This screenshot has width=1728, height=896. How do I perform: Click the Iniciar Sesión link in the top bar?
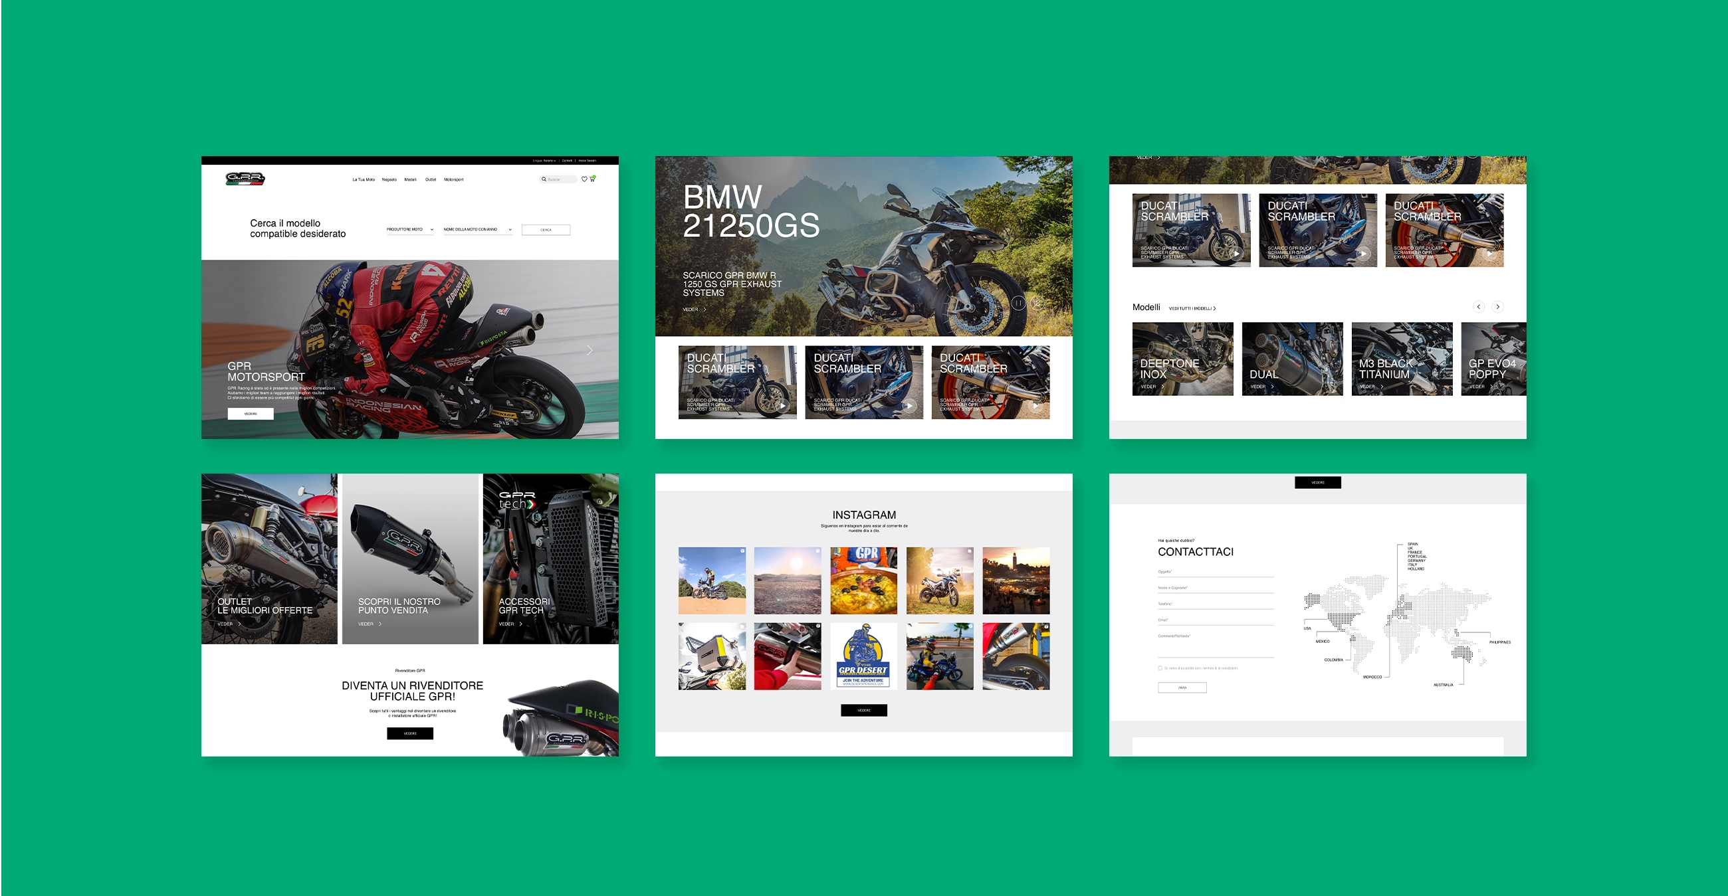coord(587,161)
